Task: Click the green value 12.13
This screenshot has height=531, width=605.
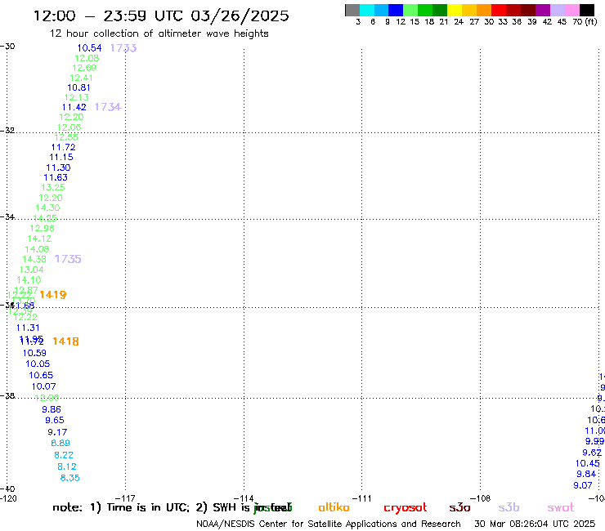Action: coord(76,97)
